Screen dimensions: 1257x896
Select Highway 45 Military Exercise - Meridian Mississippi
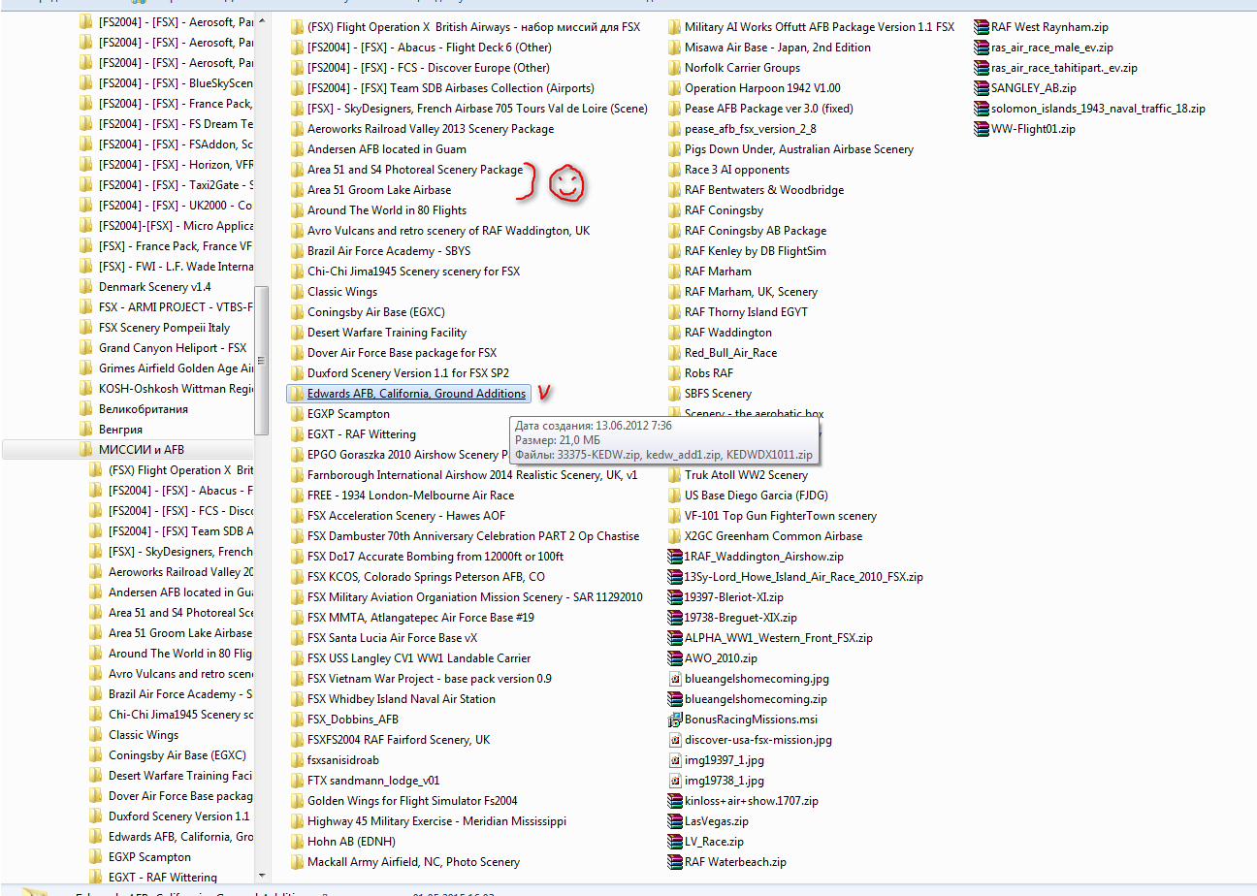[436, 821]
